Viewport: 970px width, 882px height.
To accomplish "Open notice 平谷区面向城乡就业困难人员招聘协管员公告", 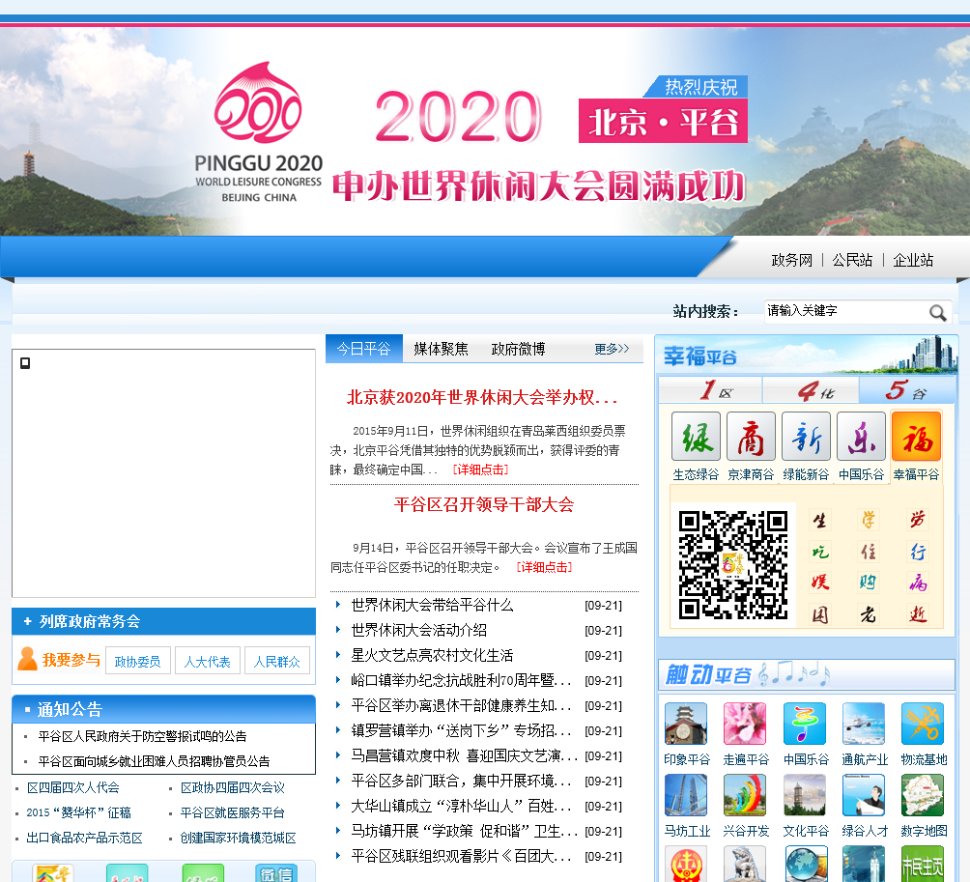I will 154,761.
